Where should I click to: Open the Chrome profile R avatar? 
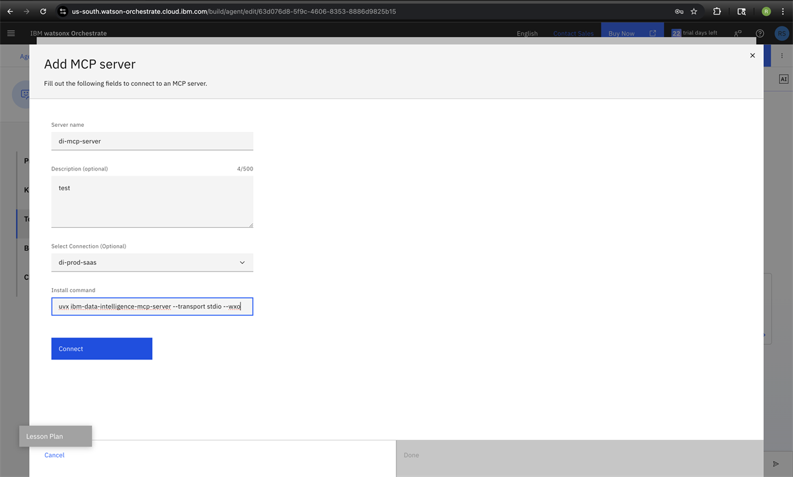pyautogui.click(x=766, y=11)
